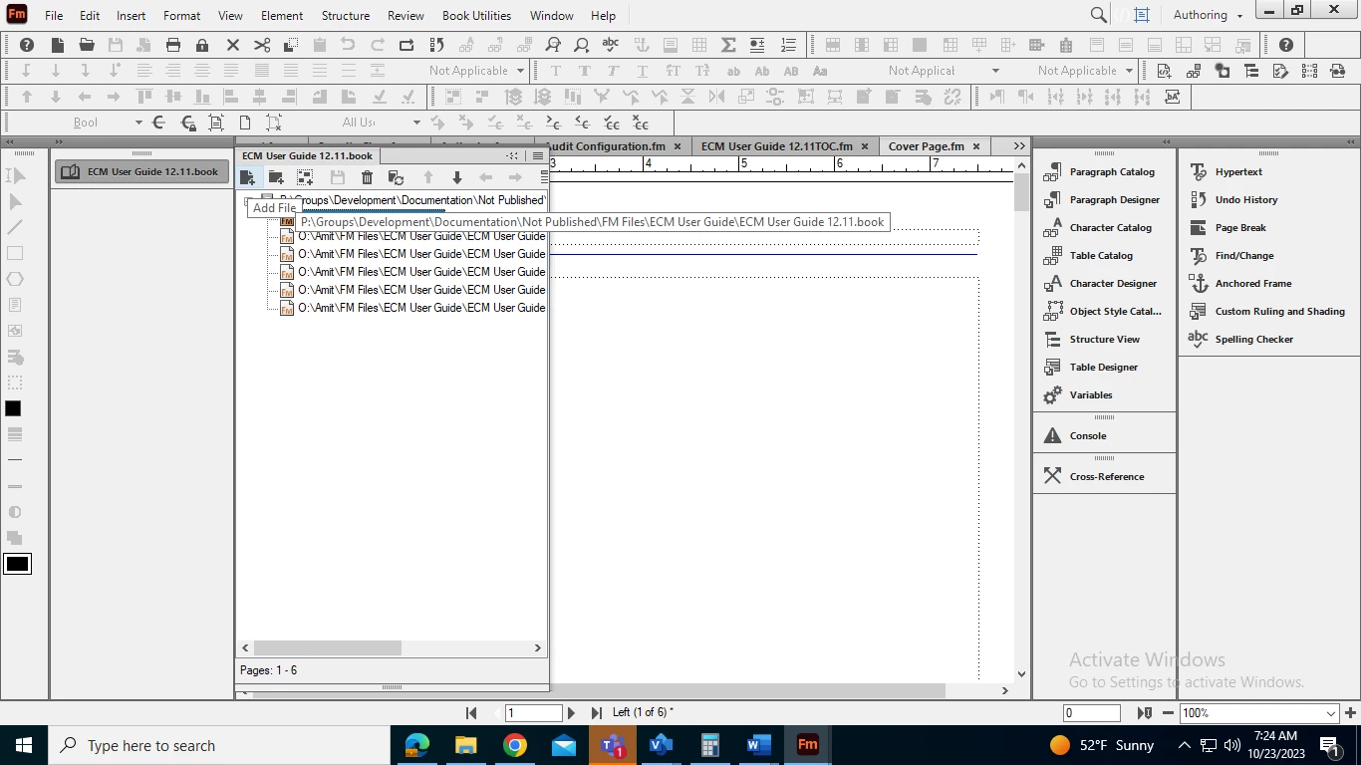1361x765 pixels.
Task: Open the File menu
Action: (54, 16)
